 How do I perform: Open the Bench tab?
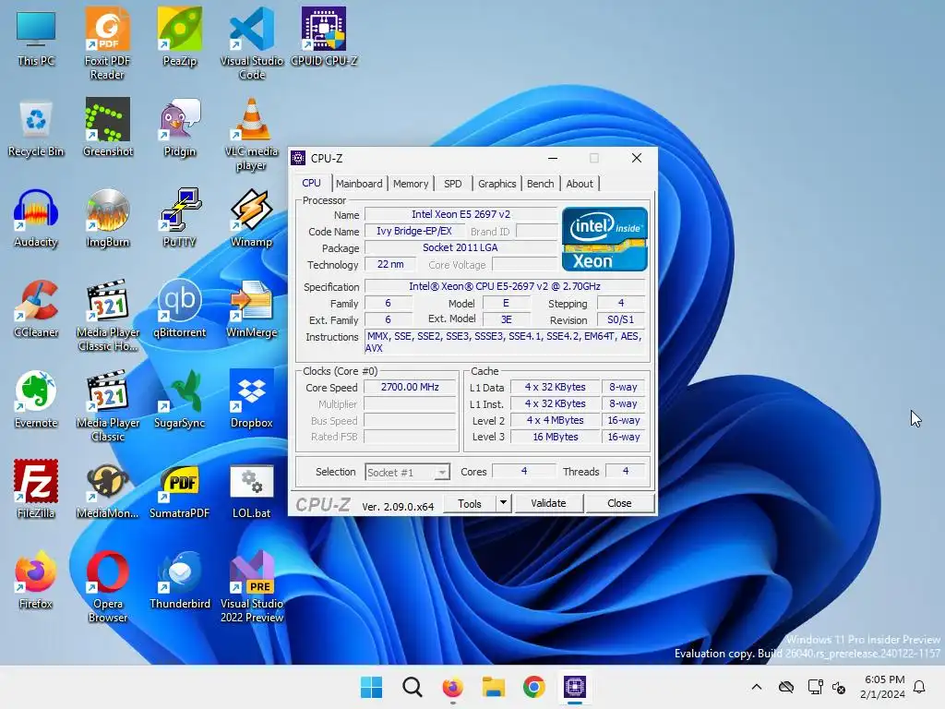coord(540,184)
